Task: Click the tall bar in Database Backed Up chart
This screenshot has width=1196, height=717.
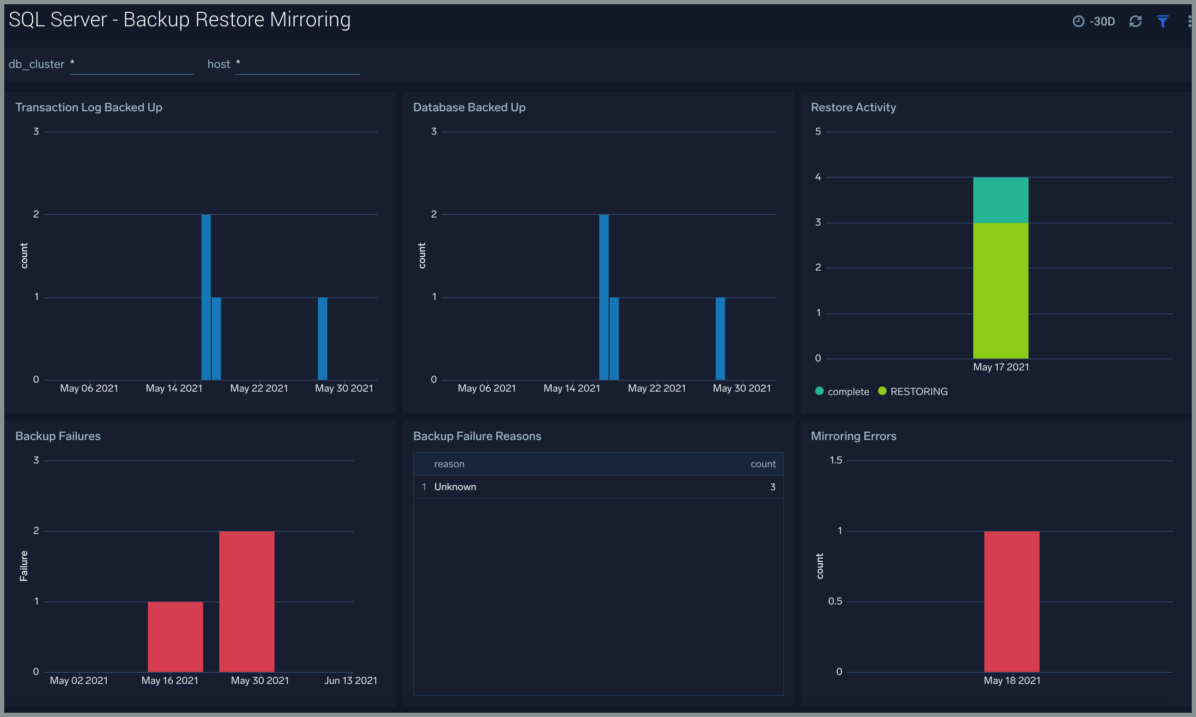Action: tap(604, 297)
